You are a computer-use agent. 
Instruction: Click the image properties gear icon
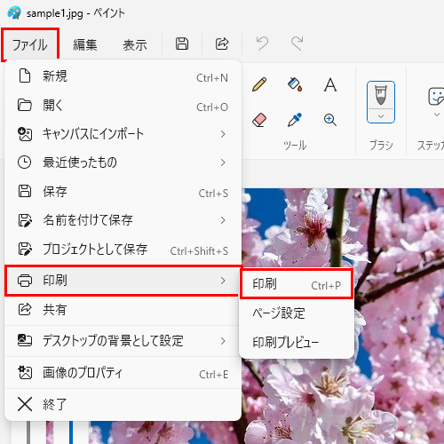25,372
